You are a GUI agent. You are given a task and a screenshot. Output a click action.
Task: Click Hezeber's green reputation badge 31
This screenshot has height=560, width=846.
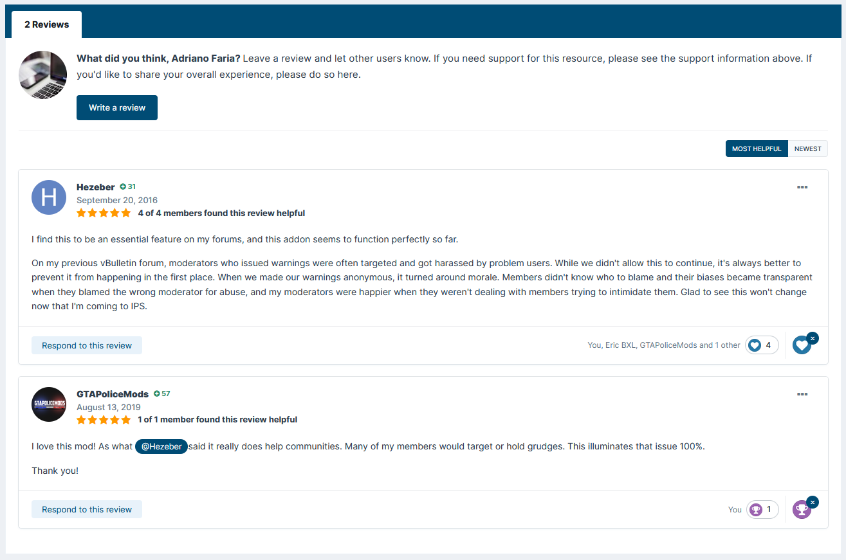coord(127,187)
